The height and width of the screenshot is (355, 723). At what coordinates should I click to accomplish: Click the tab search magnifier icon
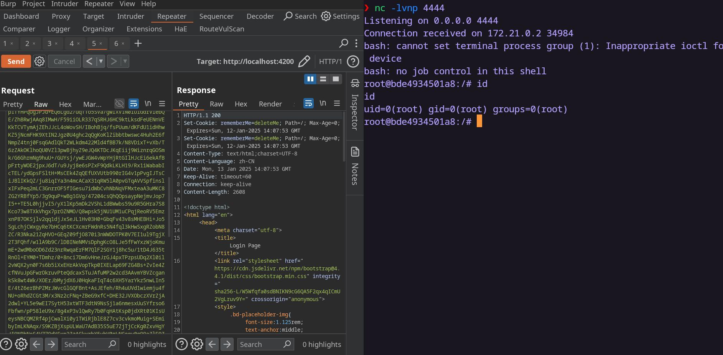(x=344, y=43)
